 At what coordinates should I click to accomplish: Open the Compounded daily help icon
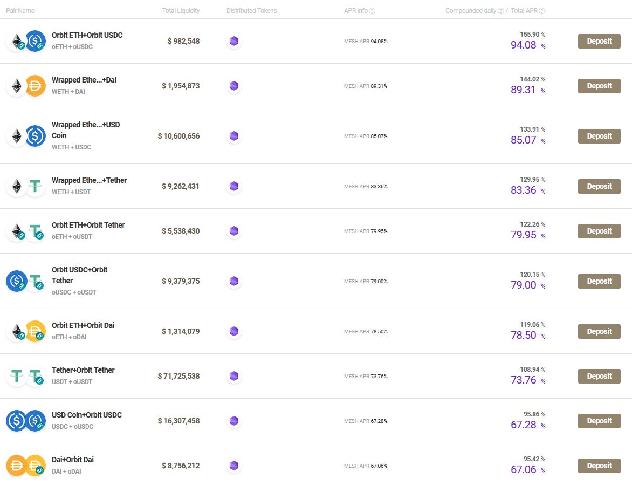point(500,11)
